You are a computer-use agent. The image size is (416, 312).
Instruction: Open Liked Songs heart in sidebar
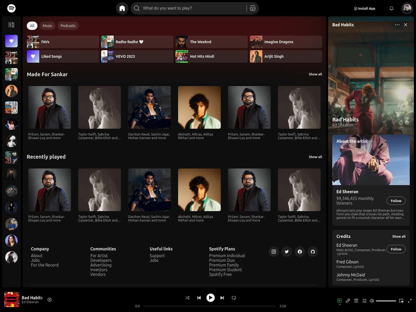(x=11, y=41)
